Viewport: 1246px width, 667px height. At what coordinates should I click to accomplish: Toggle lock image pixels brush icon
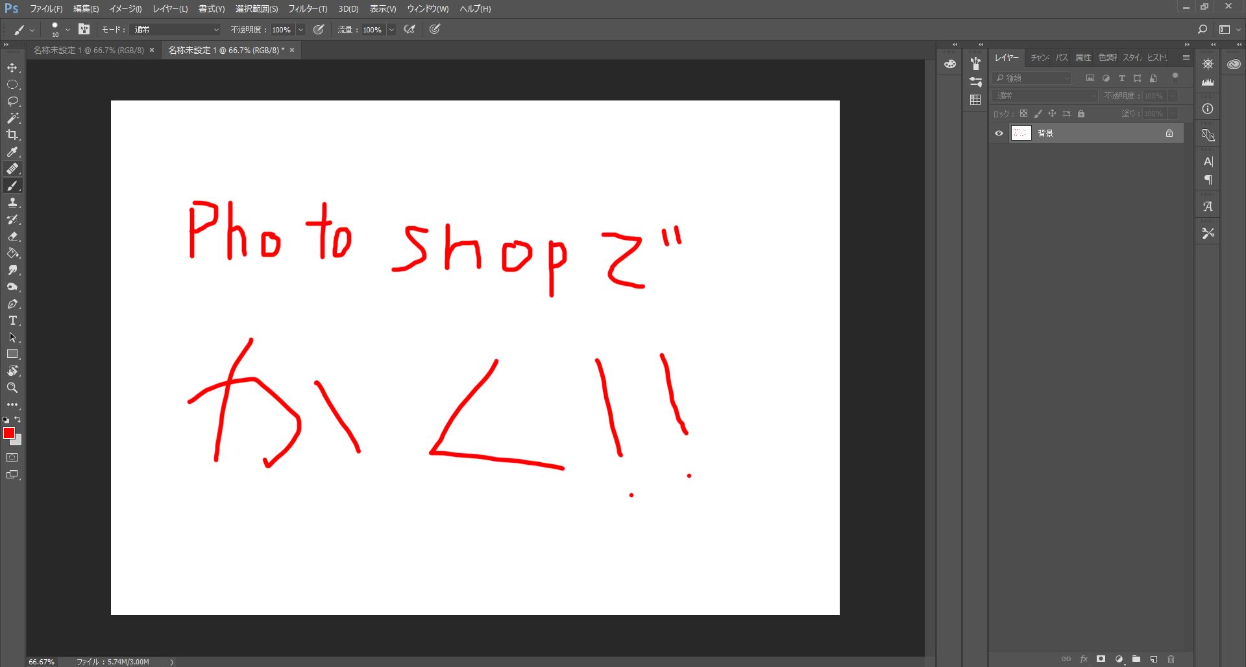tap(1038, 113)
